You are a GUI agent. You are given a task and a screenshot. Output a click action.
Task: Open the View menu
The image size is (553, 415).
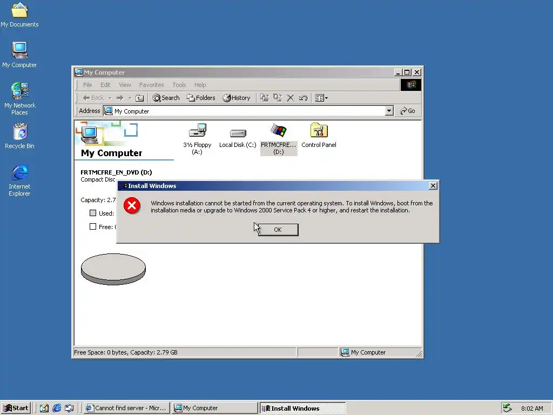pyautogui.click(x=125, y=85)
